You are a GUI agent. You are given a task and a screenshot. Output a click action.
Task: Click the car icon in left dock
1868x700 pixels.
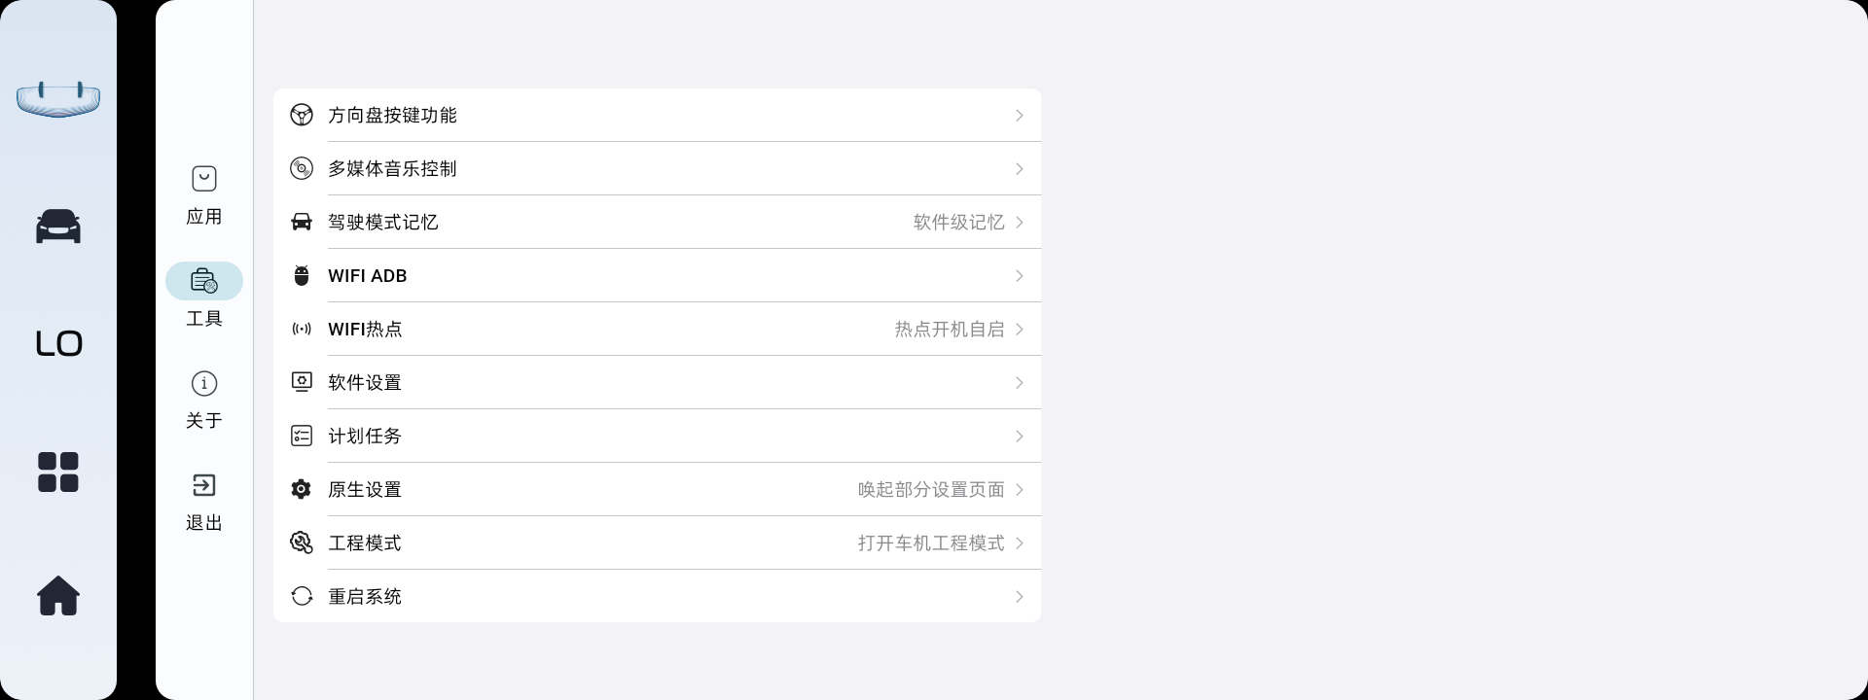pyautogui.click(x=58, y=227)
